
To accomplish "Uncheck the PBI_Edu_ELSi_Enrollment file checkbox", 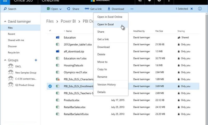I will click(x=50, y=86).
